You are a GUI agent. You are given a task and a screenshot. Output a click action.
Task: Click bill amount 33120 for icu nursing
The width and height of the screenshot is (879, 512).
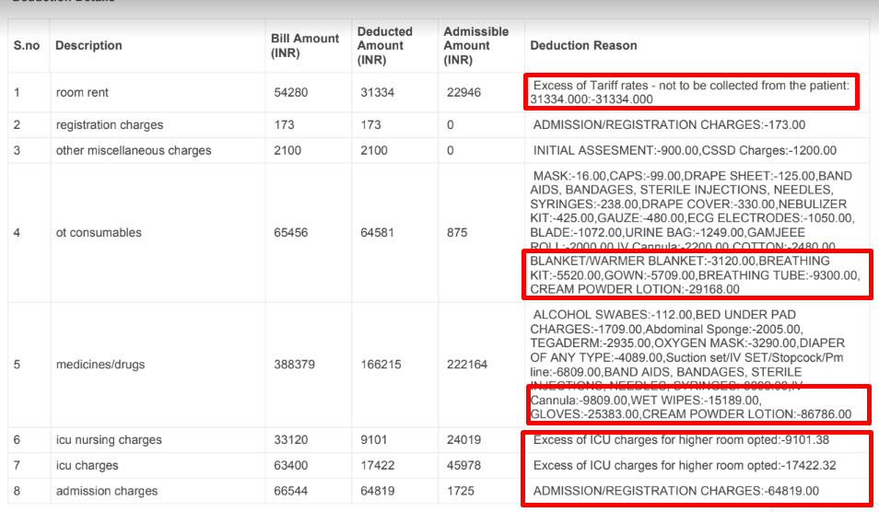tap(291, 440)
